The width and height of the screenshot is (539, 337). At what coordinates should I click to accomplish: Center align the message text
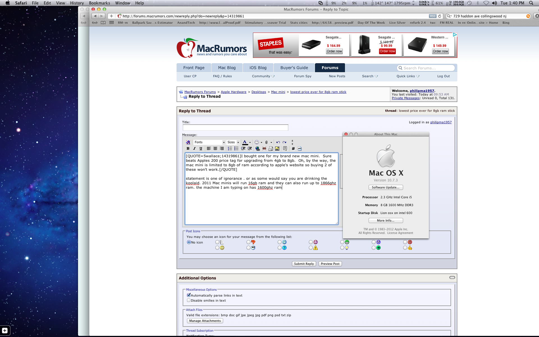215,149
